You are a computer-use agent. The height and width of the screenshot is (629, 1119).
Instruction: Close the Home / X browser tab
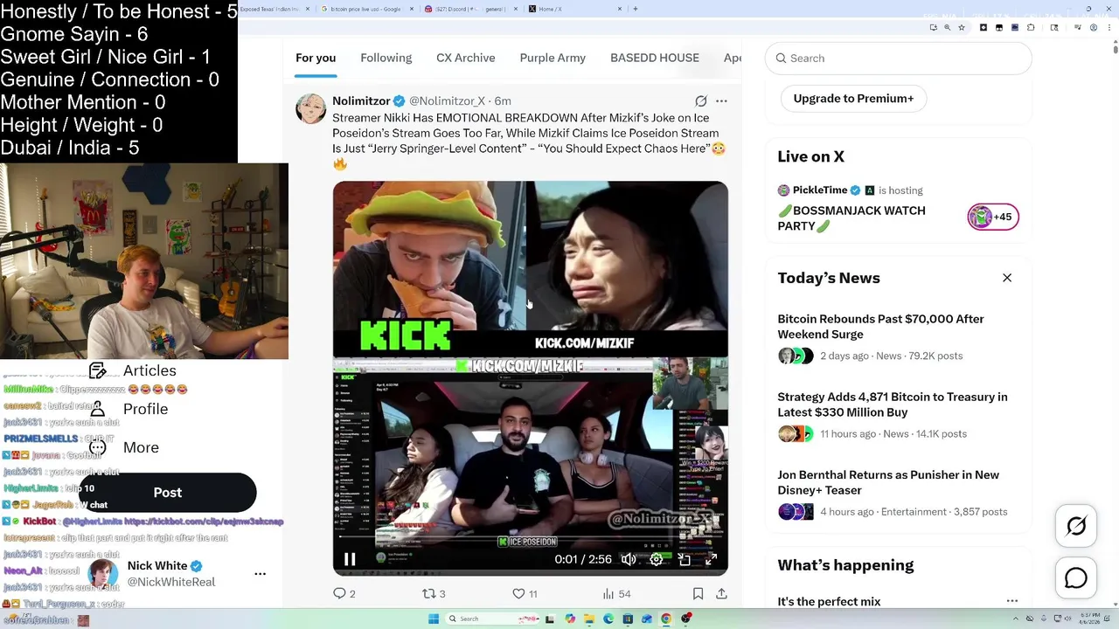pos(620,9)
